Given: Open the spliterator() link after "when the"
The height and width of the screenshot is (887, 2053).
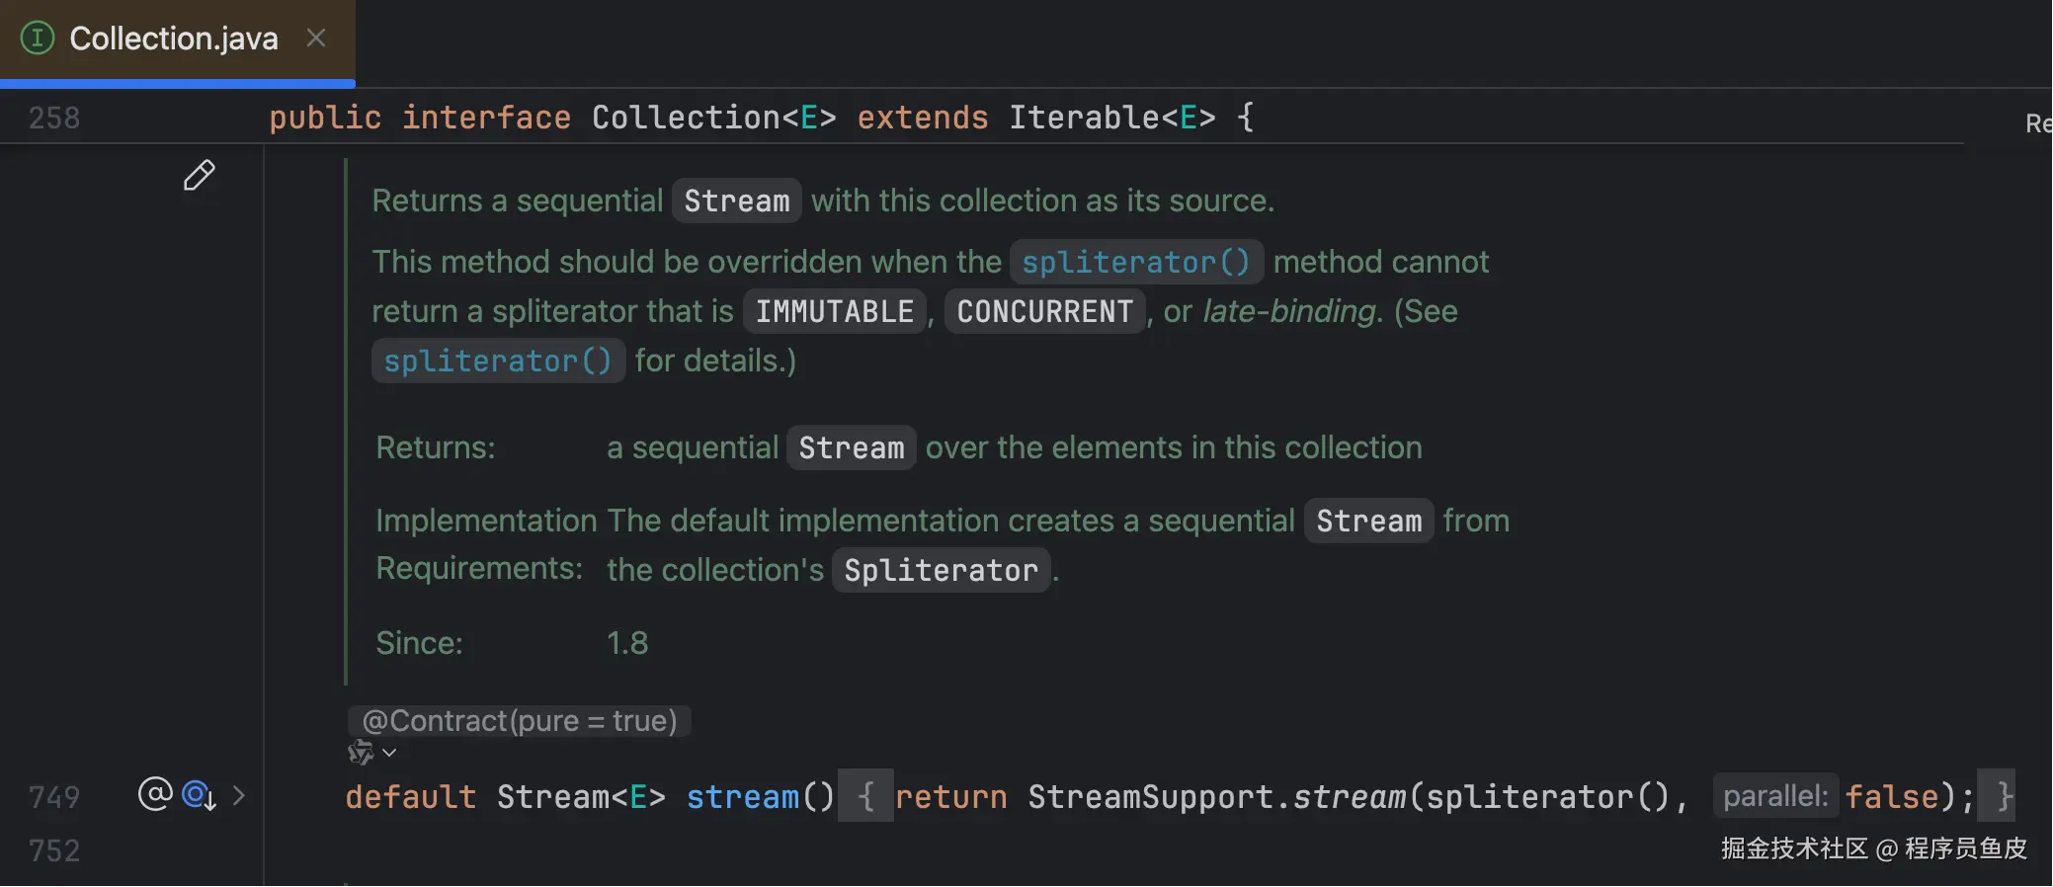Looking at the screenshot, I should (x=1136, y=262).
